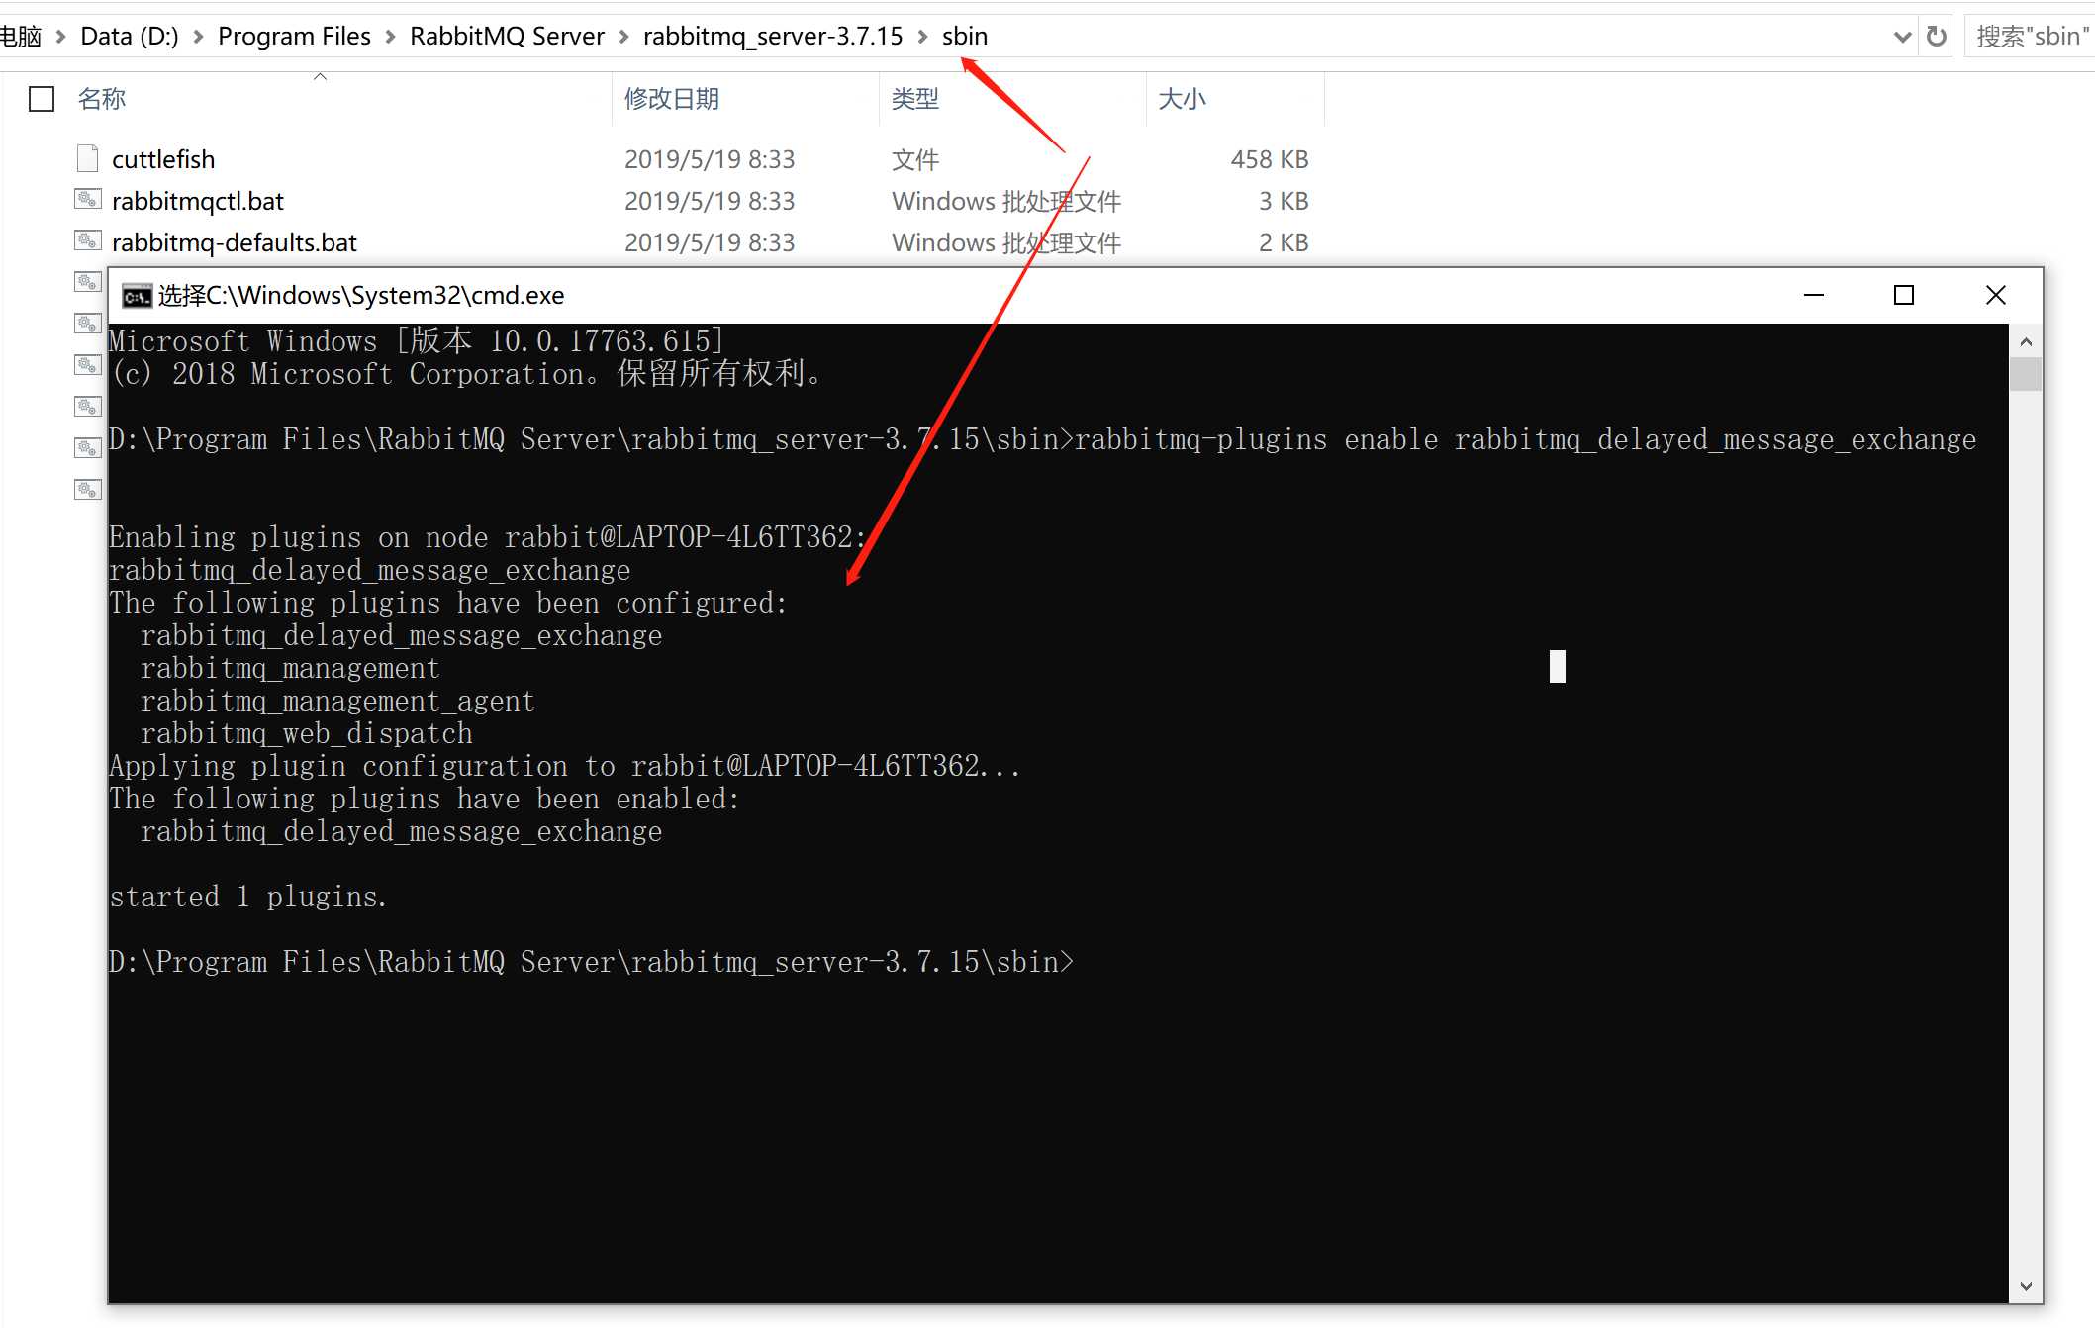Navigate to Data (D:) in the breadcrumb
2095x1328 pixels.
click(x=130, y=37)
